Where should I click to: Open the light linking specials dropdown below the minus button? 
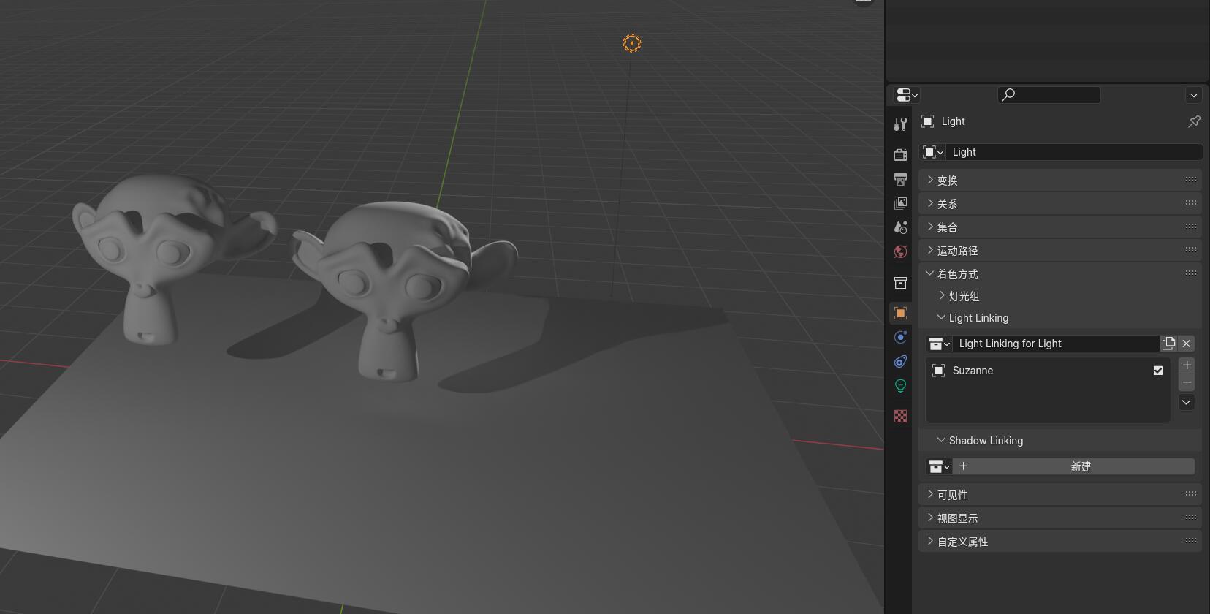(x=1187, y=402)
